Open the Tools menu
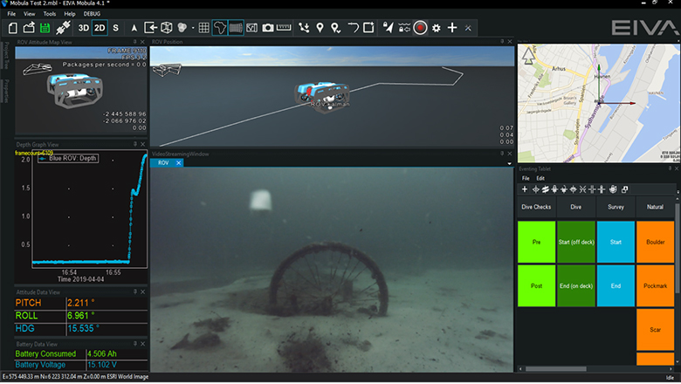Viewport: 681px width, 384px height. tap(50, 14)
